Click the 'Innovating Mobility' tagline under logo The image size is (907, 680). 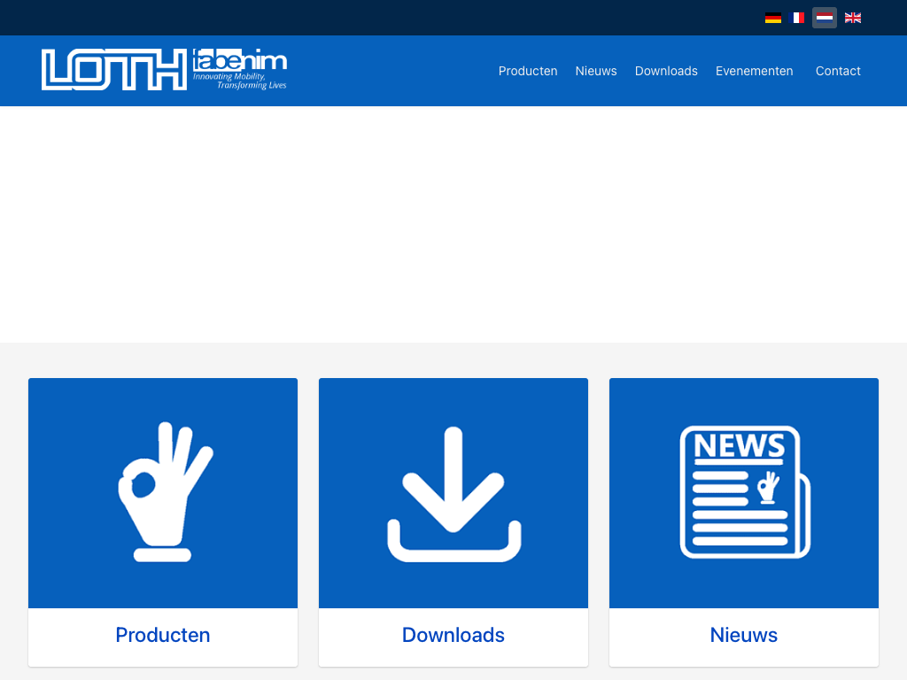pyautogui.click(x=239, y=81)
